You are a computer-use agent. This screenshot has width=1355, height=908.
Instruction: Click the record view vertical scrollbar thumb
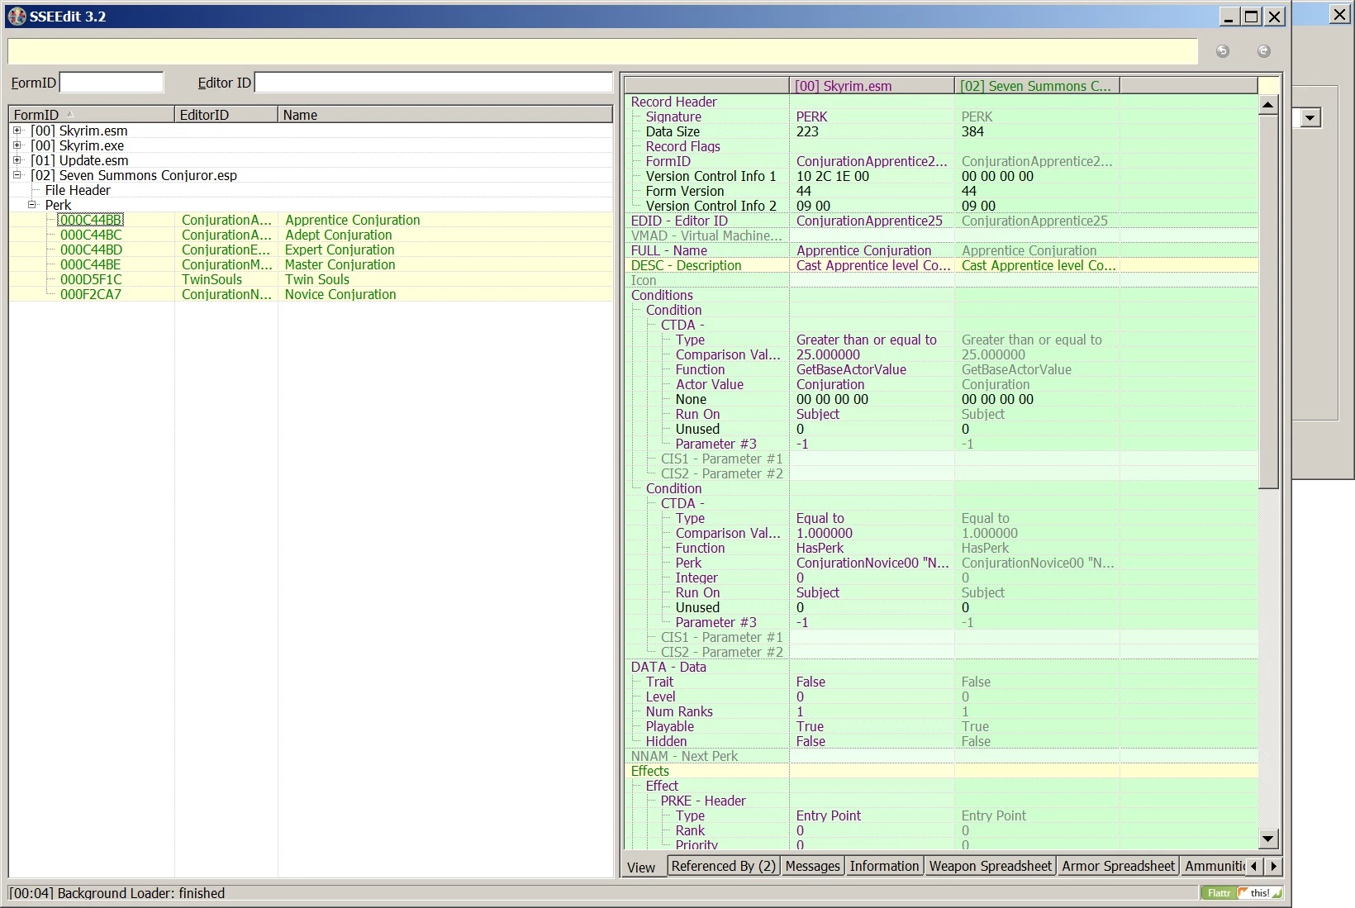click(1269, 302)
